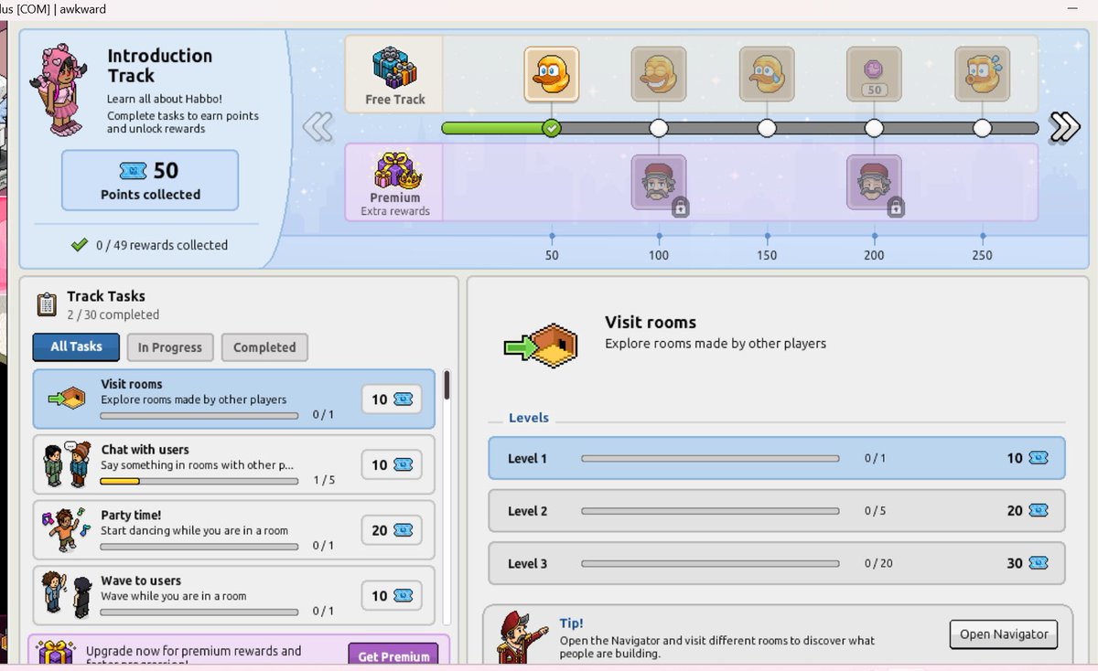Select the crying duck reward at 150 points
Image resolution: width=1098 pixels, height=671 pixels.
767,74
